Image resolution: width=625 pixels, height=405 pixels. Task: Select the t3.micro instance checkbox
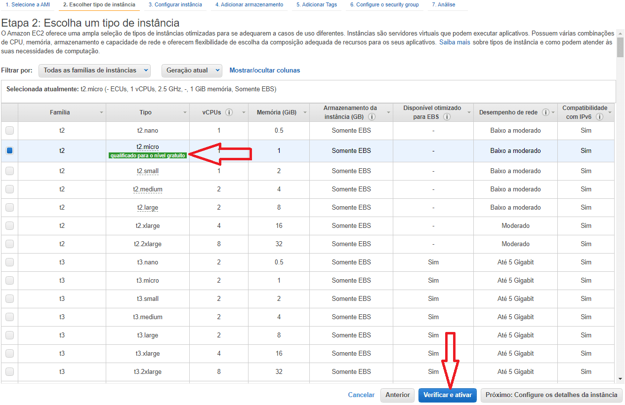tap(9, 281)
